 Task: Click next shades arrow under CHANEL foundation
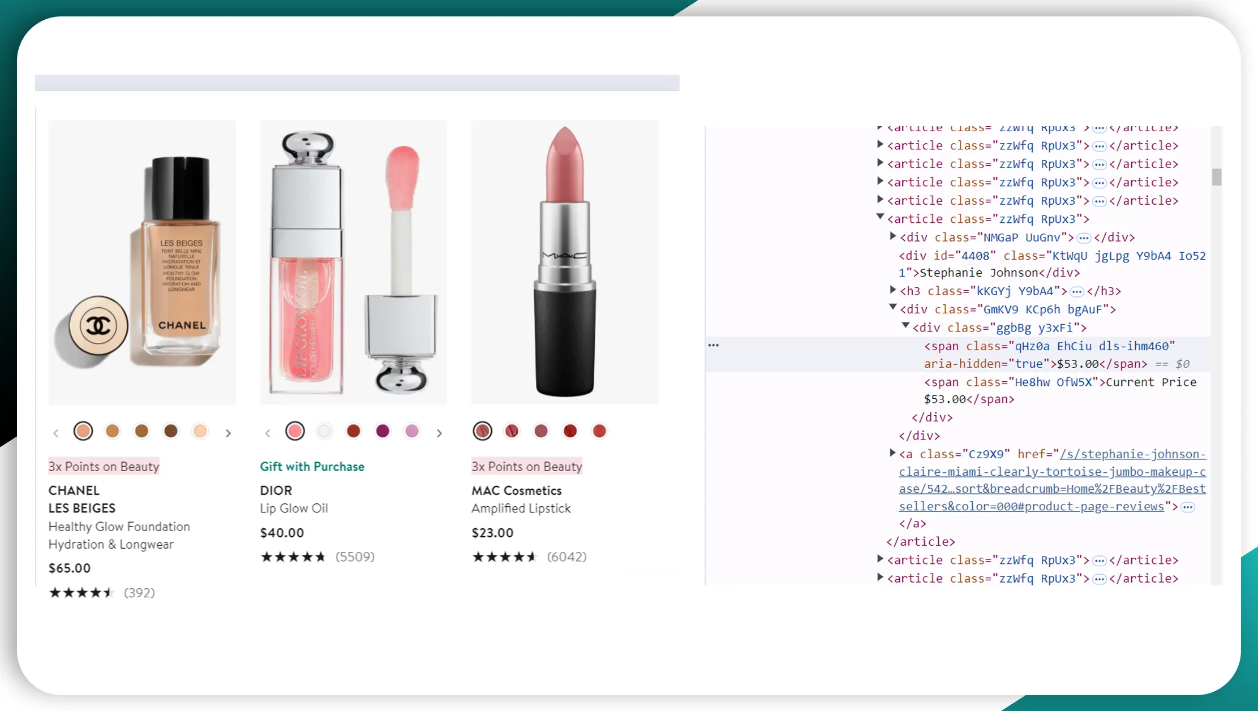pos(228,433)
